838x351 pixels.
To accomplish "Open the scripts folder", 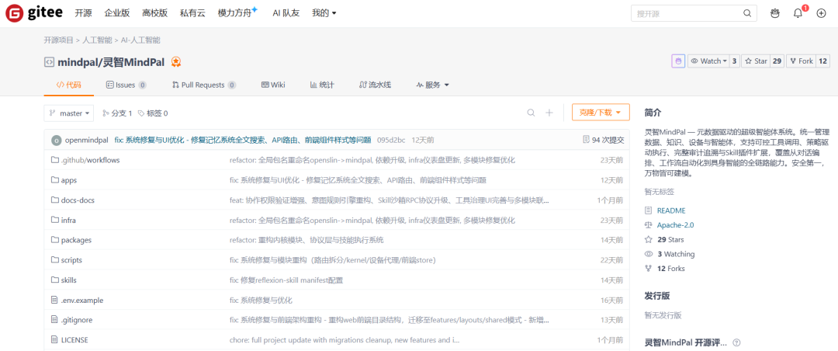I will tap(71, 260).
